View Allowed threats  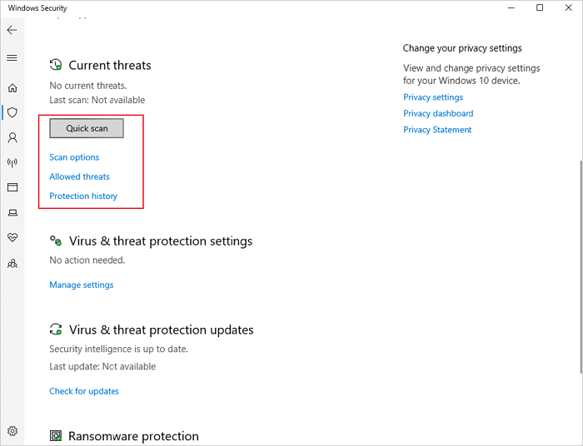[x=79, y=176]
